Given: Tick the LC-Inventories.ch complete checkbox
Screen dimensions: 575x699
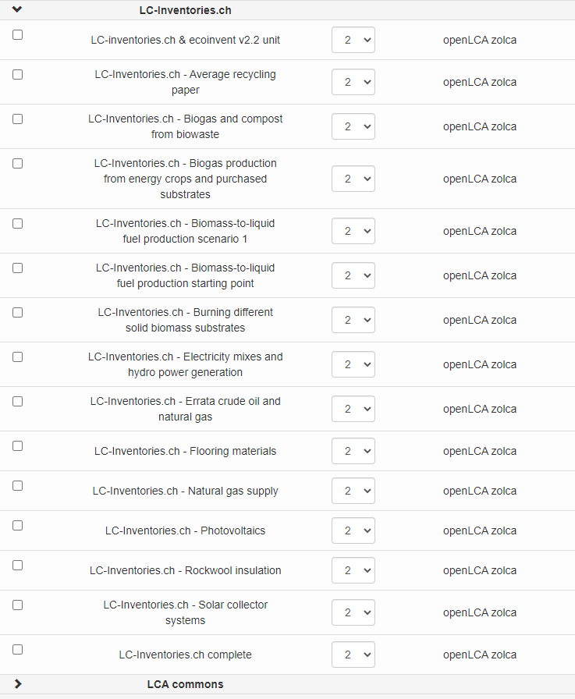Looking at the screenshot, I should [17, 649].
